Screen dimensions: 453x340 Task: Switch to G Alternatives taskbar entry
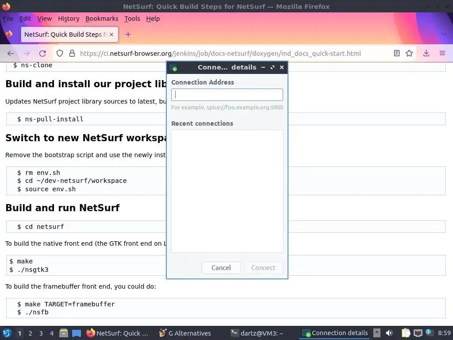tap(185, 333)
